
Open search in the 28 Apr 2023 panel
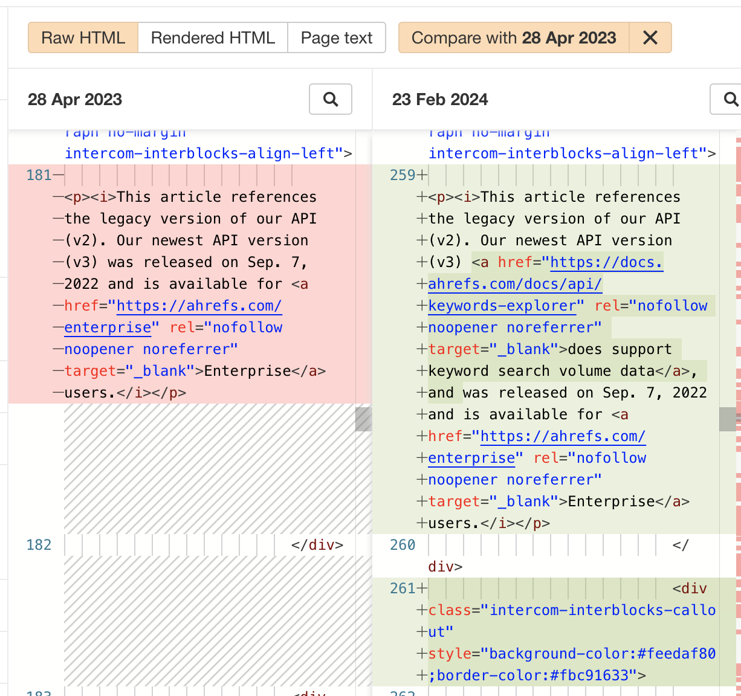coord(330,99)
